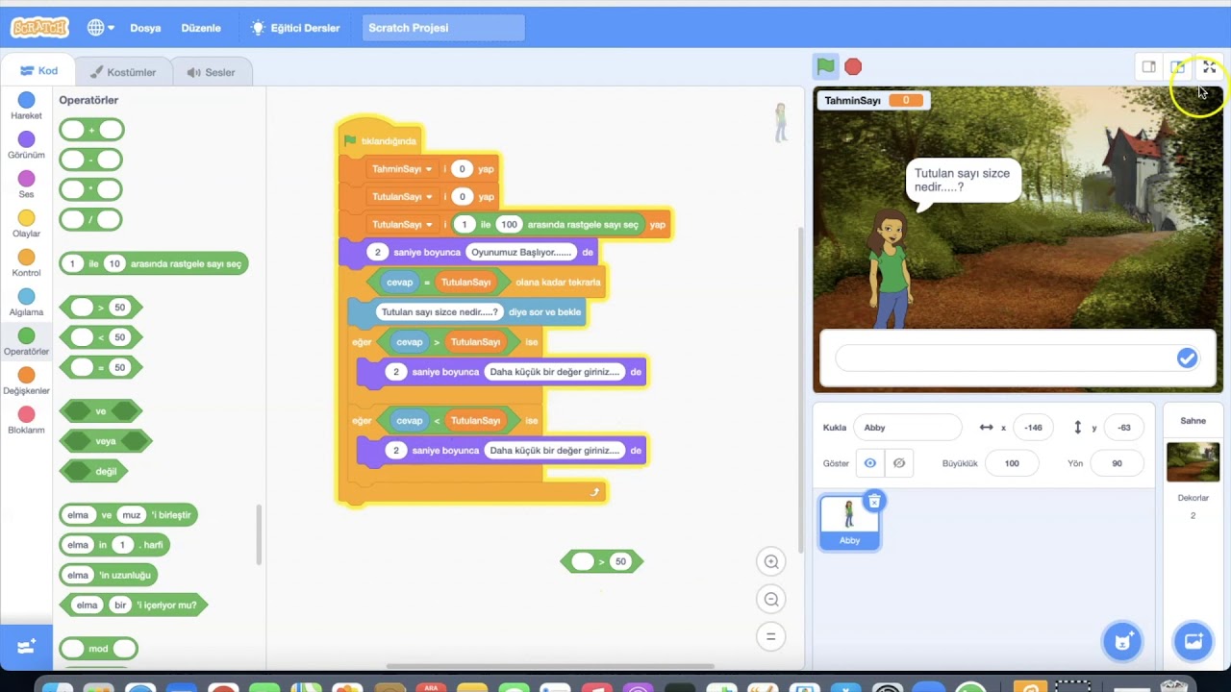
Task: Select the Algılama block category
Action: [26, 303]
